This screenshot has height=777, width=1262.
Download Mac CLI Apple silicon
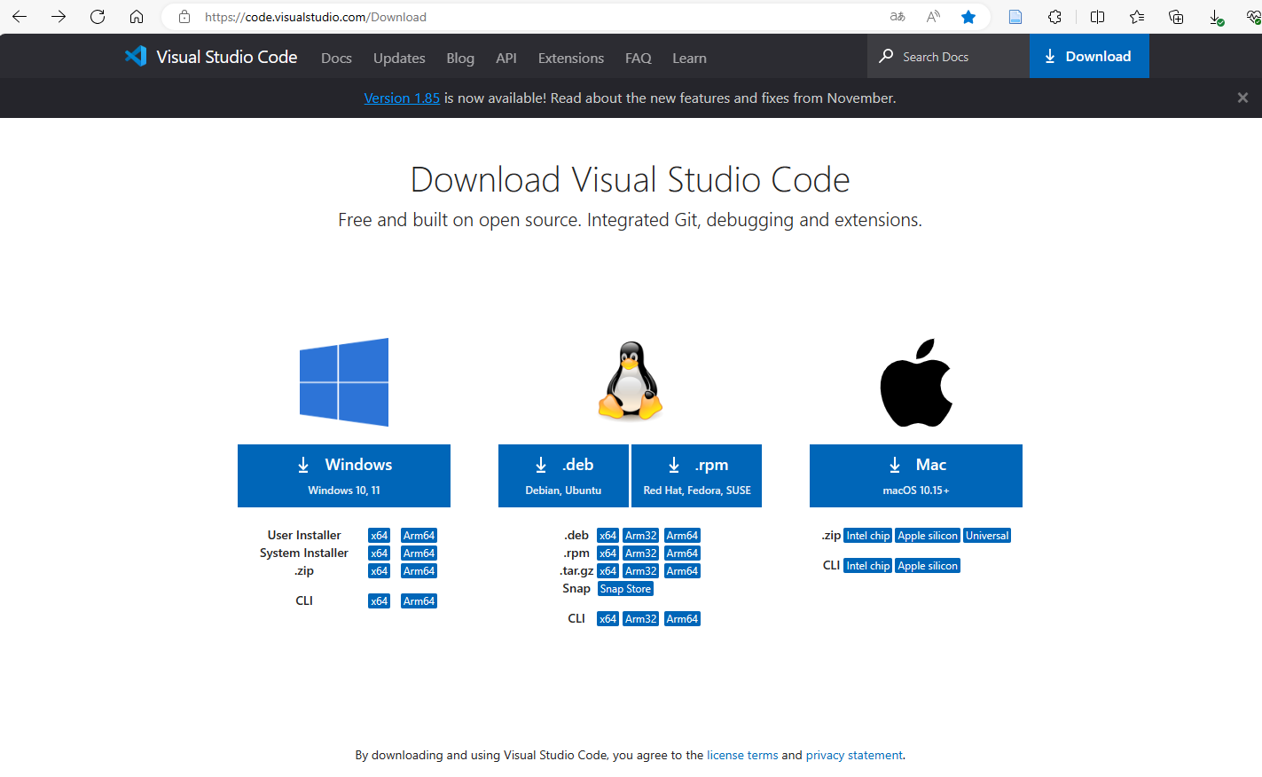click(928, 566)
